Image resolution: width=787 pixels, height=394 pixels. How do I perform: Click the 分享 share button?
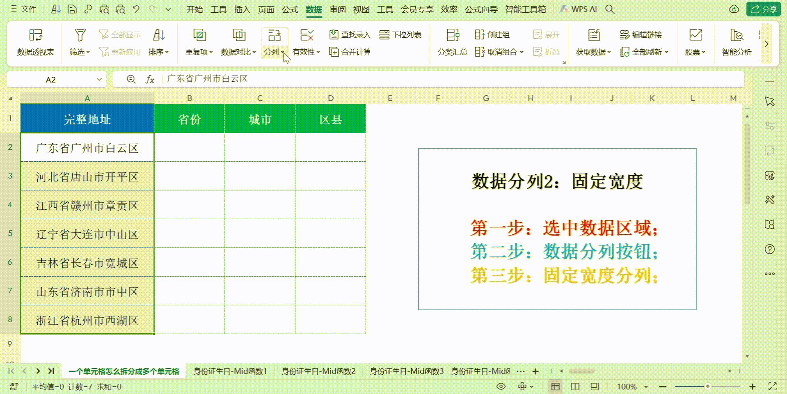click(x=763, y=9)
